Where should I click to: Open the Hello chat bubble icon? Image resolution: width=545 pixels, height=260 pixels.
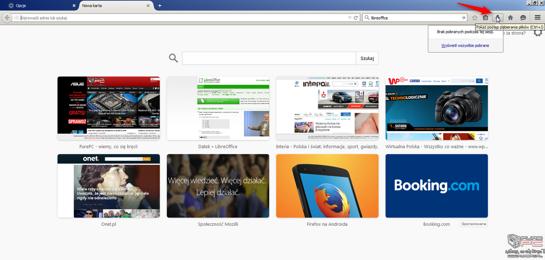click(523, 18)
